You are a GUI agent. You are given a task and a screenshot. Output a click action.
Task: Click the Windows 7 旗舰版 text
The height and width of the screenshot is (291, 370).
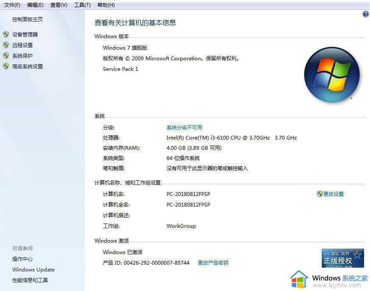pos(125,48)
